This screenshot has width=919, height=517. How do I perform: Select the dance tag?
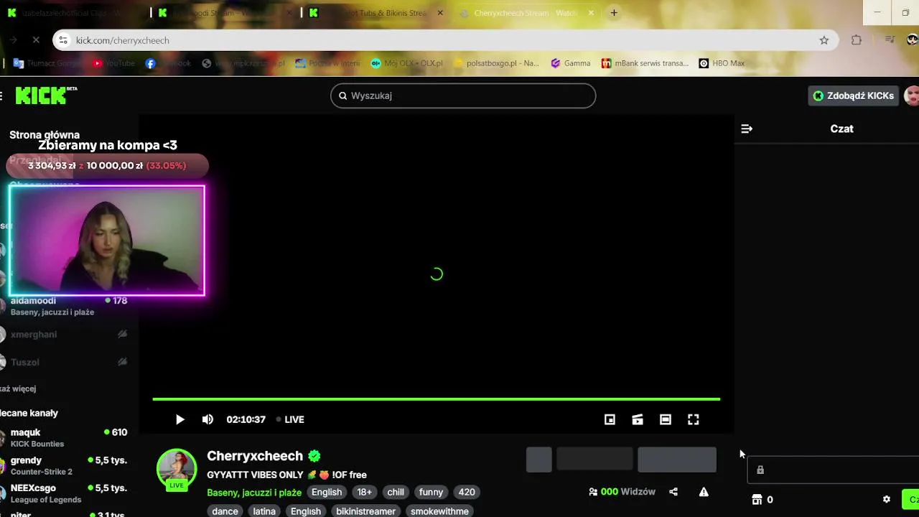click(225, 511)
